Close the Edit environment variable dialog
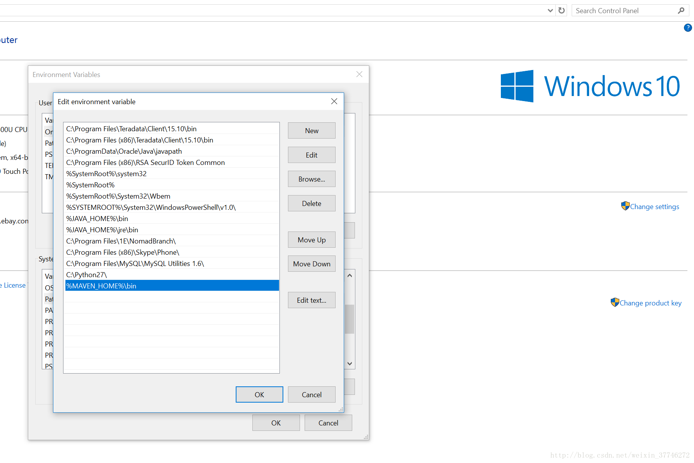694x463 pixels. point(334,101)
